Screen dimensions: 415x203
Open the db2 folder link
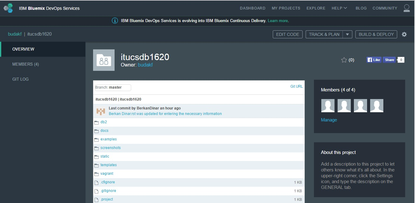(104, 122)
